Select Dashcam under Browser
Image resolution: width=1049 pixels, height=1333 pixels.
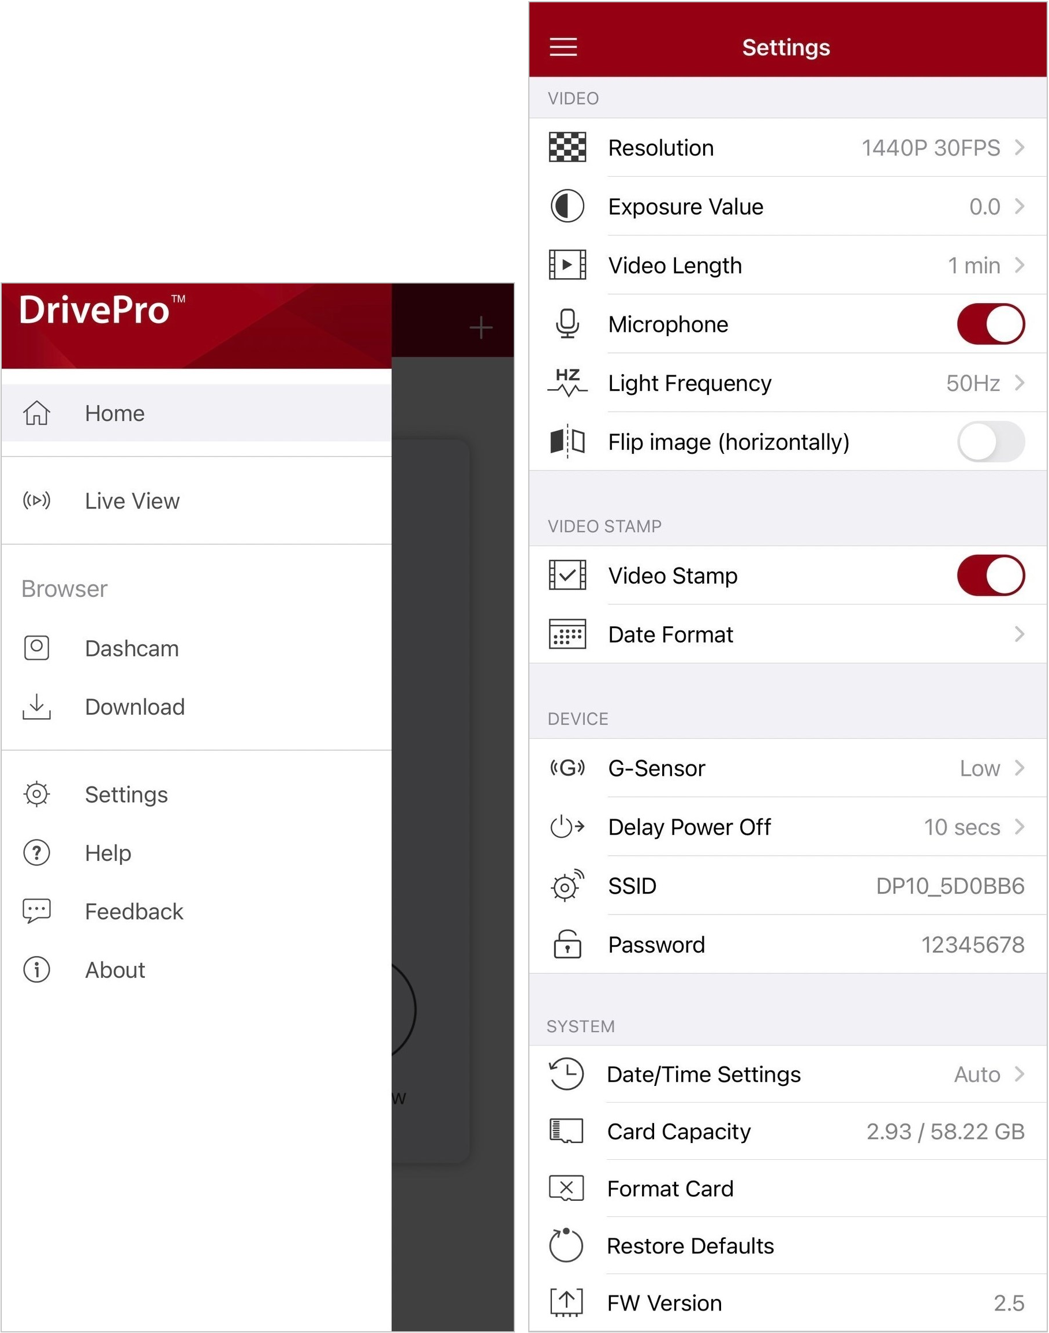click(196, 648)
